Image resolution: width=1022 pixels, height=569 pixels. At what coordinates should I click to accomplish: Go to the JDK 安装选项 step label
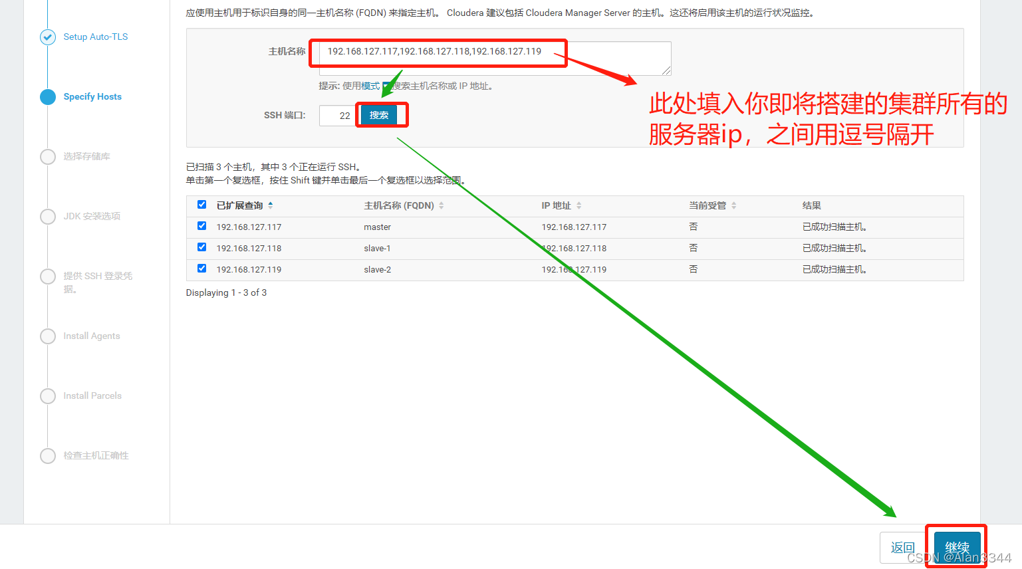tap(92, 216)
